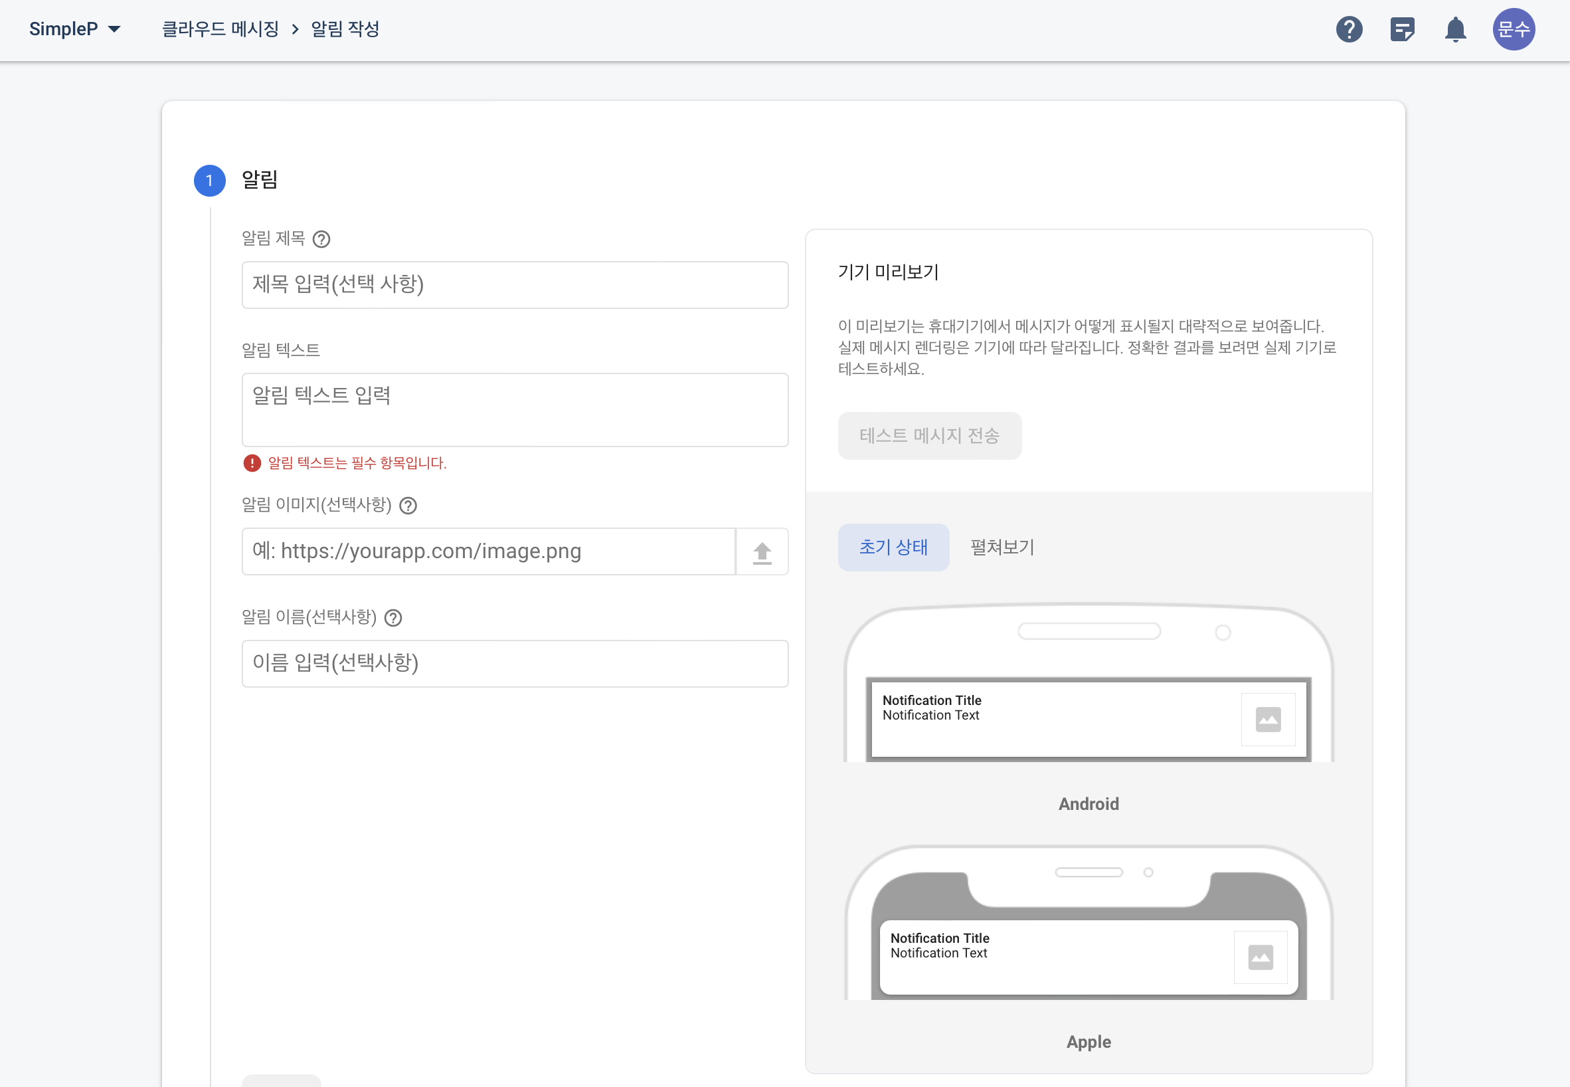The image size is (1570, 1087).
Task: Click Android preview image placeholder thumbnail
Action: pyautogui.click(x=1267, y=719)
